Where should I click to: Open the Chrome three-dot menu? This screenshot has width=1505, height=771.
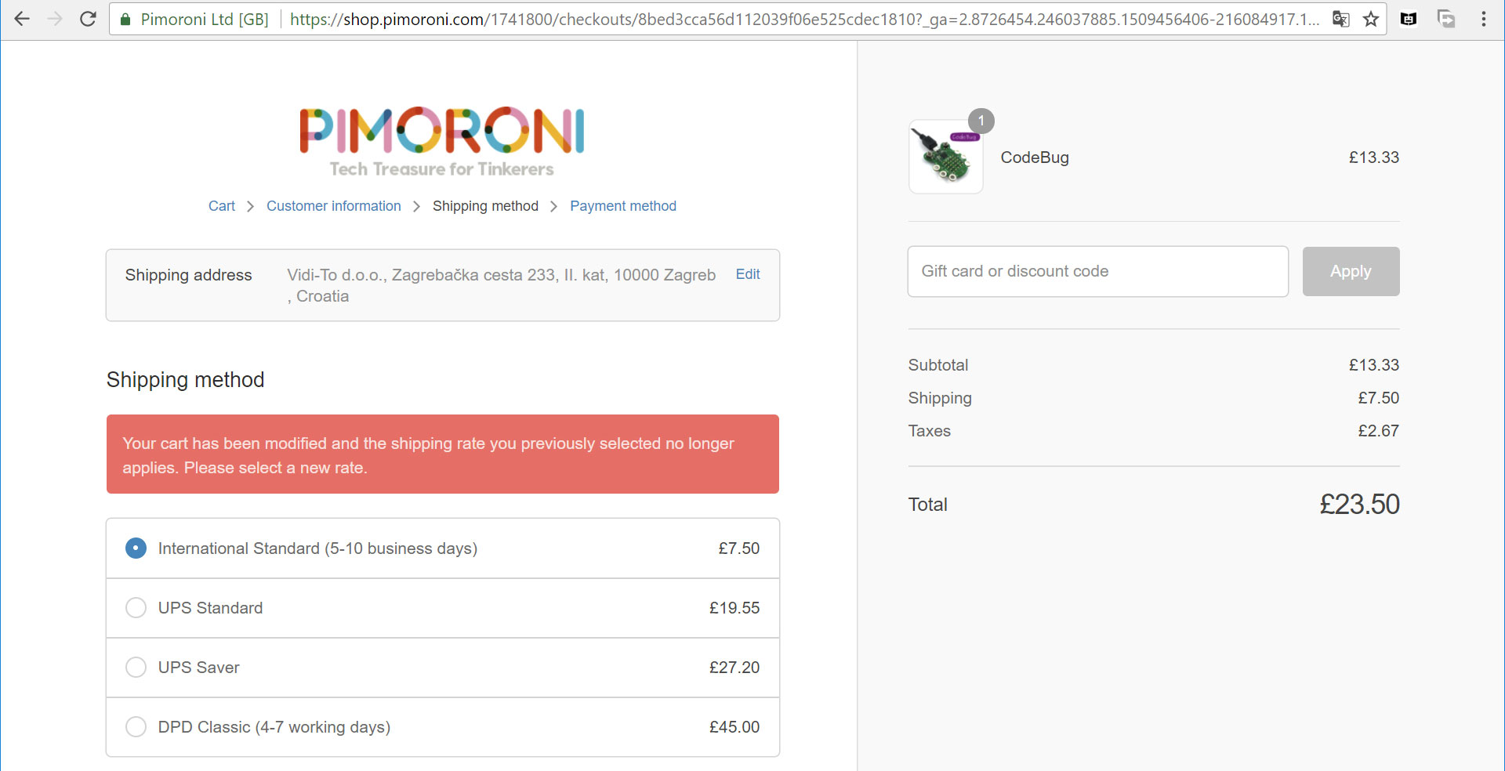click(x=1483, y=19)
